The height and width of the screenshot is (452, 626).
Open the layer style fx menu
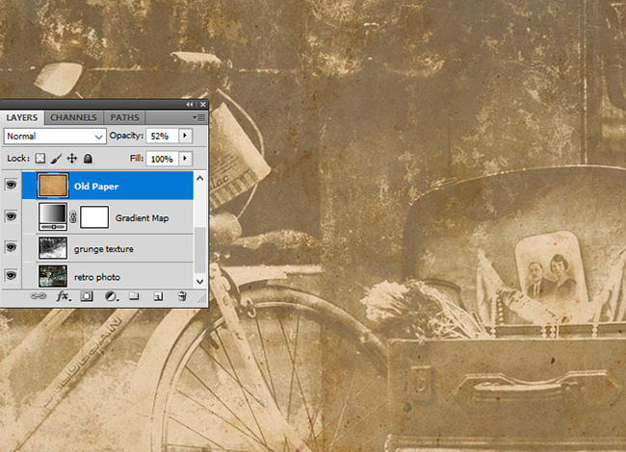coord(64,297)
